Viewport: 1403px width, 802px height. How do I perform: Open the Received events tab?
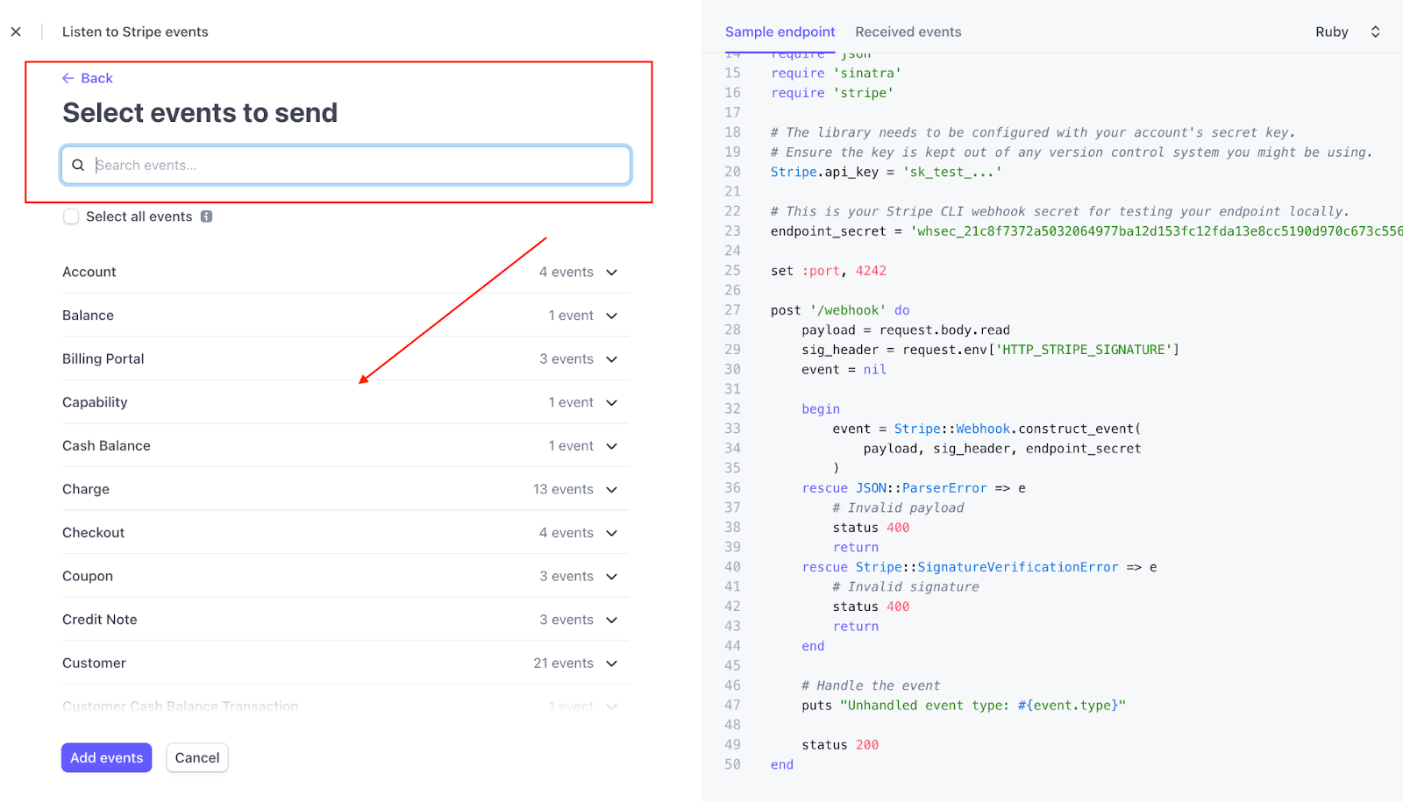pyautogui.click(x=908, y=32)
